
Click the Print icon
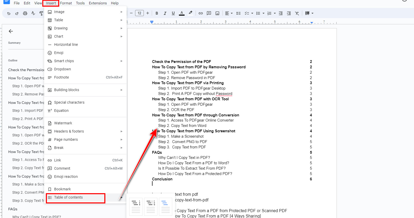(25, 13)
